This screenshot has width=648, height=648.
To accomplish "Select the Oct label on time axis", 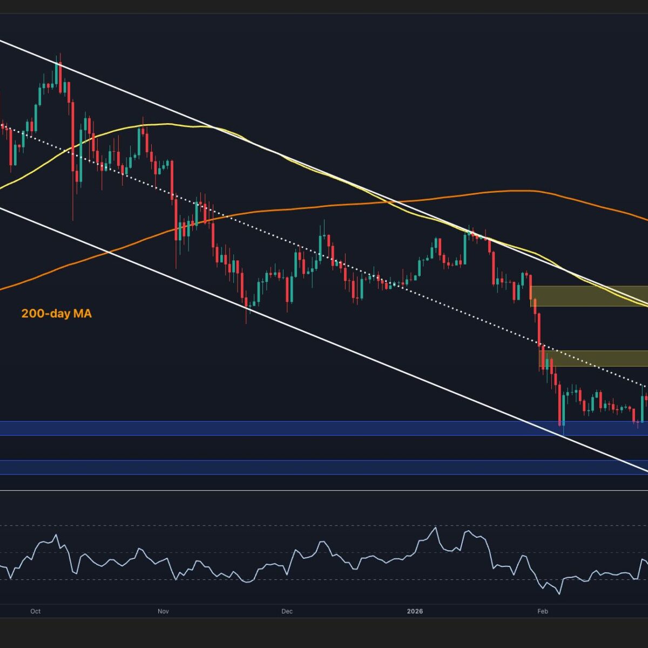I will 35,611.
